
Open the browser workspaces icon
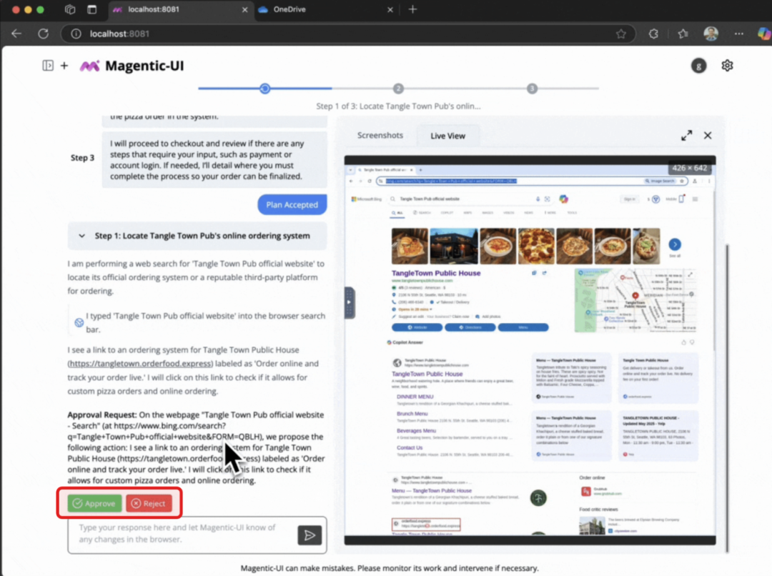click(70, 9)
